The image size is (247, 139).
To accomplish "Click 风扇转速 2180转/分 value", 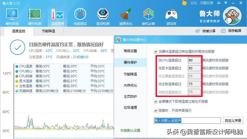I will point(81,57).
